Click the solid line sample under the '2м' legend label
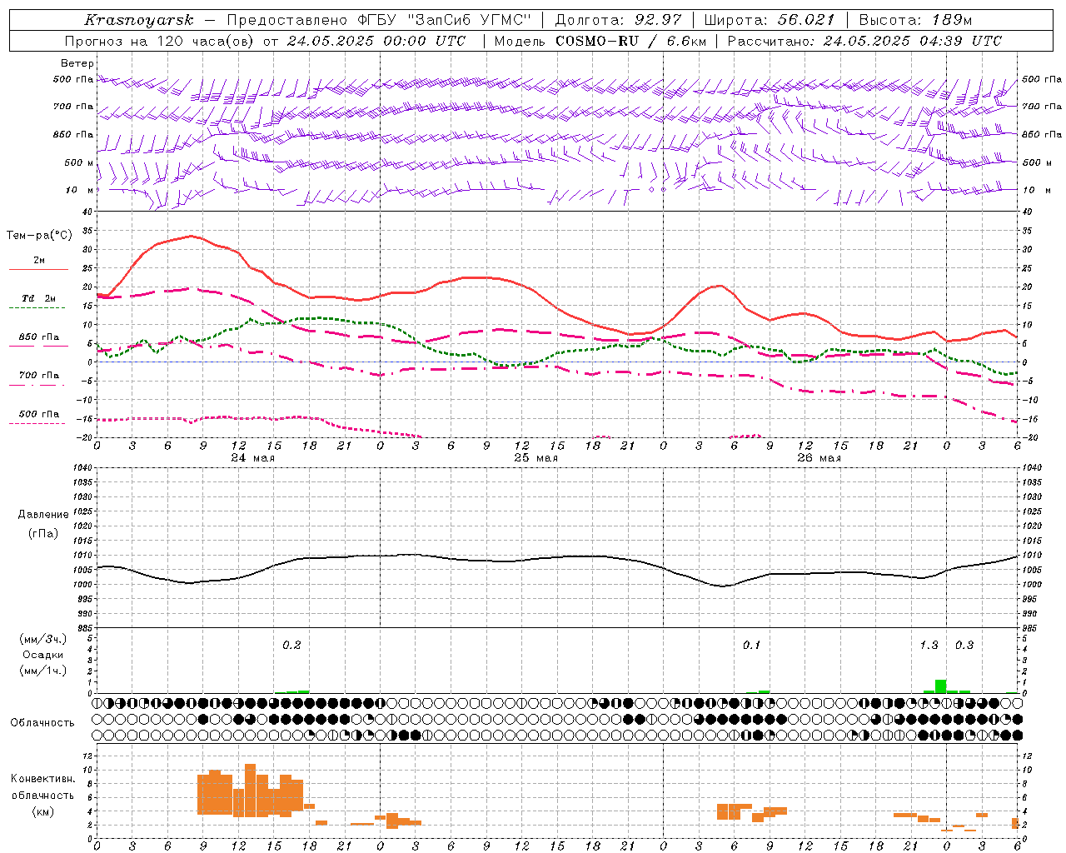This screenshot has height=853, width=1066. (x=38, y=270)
